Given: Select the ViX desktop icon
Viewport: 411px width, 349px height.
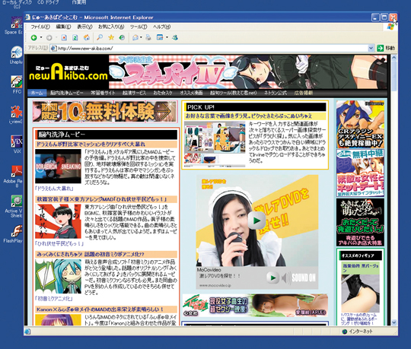Looking at the screenshot, I should click(x=16, y=141).
